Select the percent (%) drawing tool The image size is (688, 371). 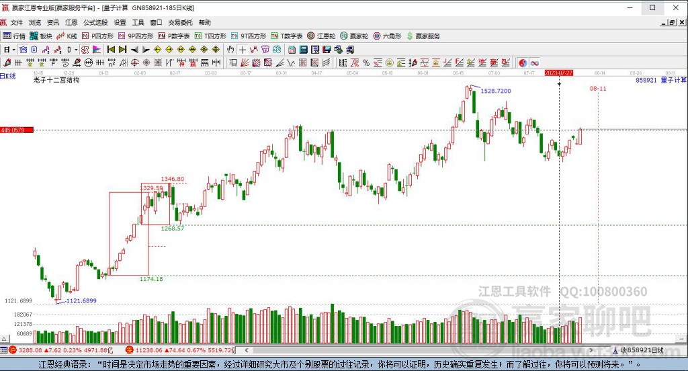pyautogui.click(x=365, y=63)
